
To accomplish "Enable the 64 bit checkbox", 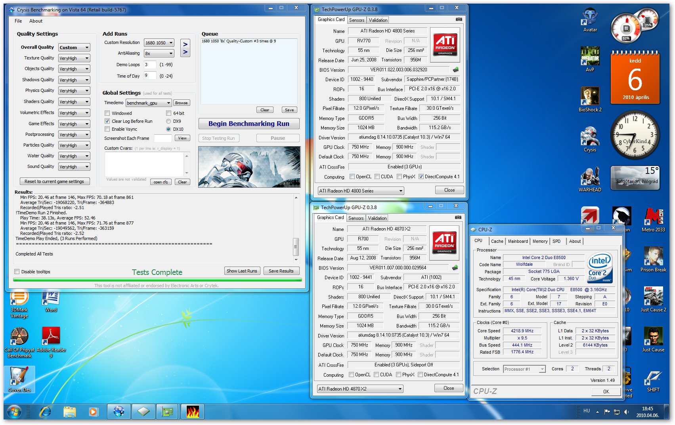I will (x=168, y=113).
